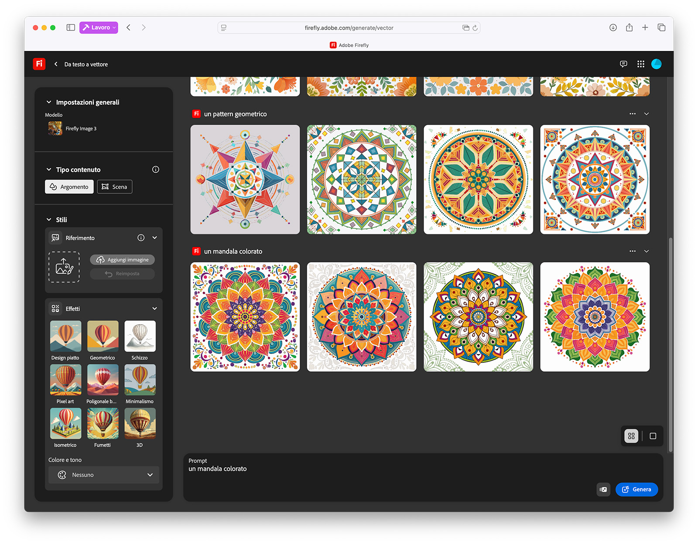Click the Reimposta button

click(x=122, y=274)
